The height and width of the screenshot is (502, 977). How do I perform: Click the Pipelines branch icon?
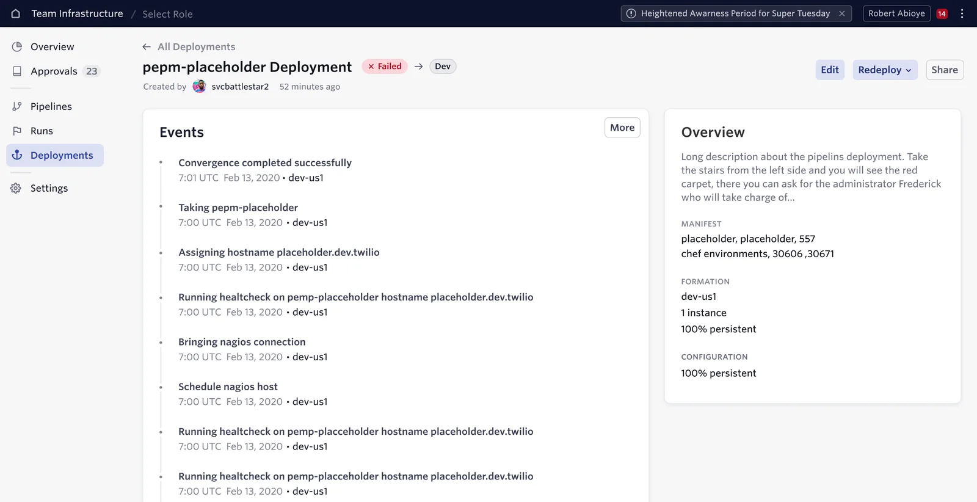(x=17, y=106)
